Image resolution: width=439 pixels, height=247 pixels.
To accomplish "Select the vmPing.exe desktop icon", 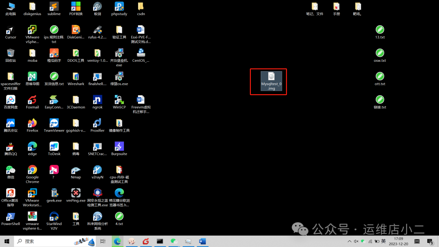I will coord(76,195).
